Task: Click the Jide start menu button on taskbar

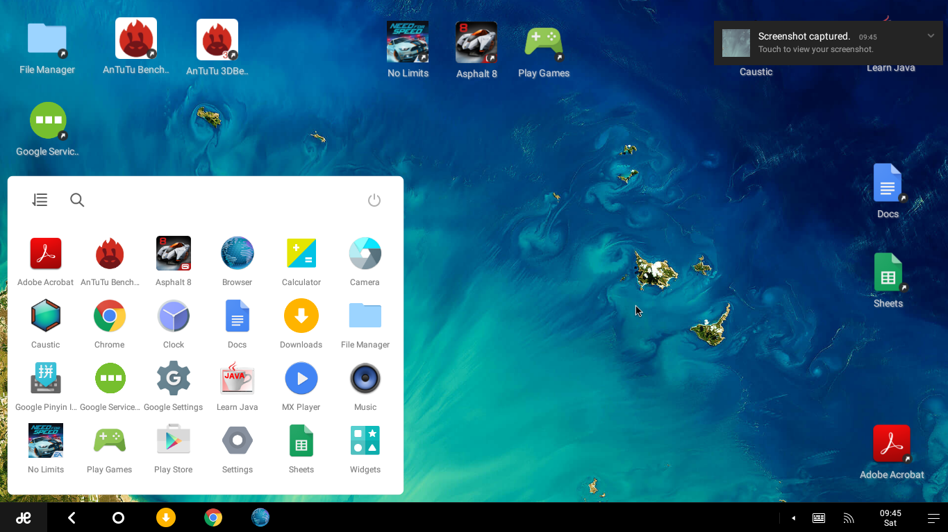Action: click(24, 517)
